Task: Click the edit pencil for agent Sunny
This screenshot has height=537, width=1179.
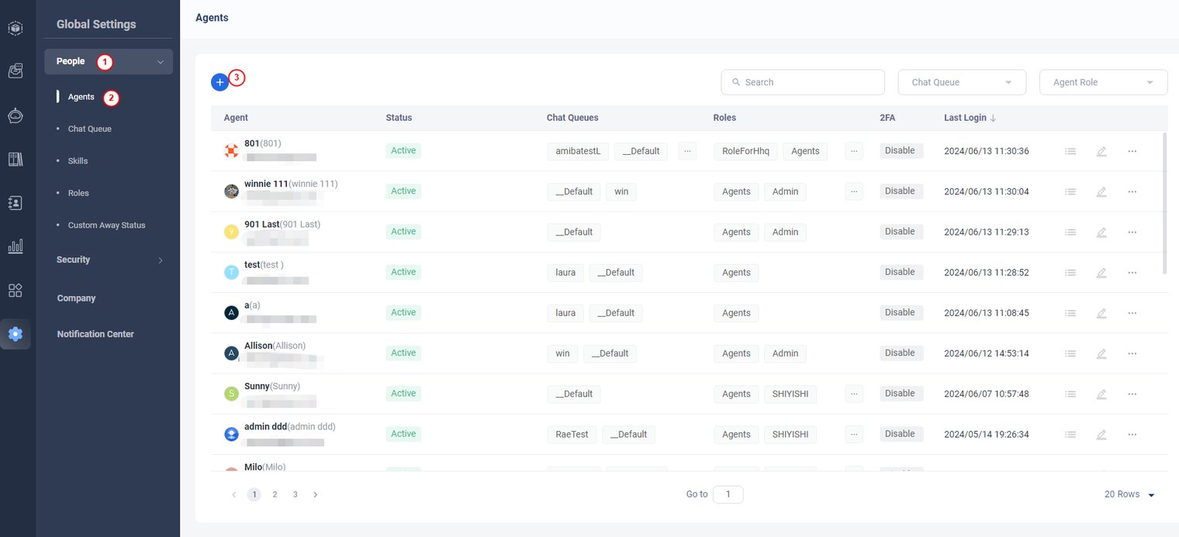Action: click(1101, 394)
